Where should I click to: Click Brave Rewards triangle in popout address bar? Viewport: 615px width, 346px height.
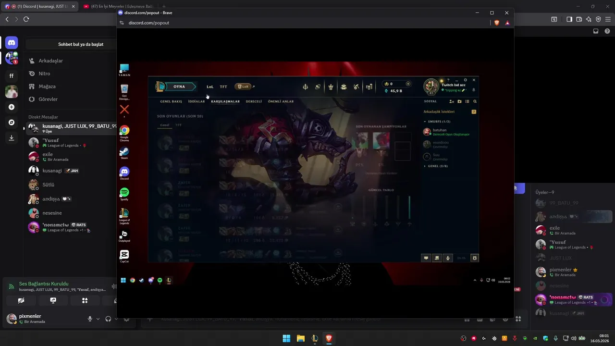pos(507,23)
